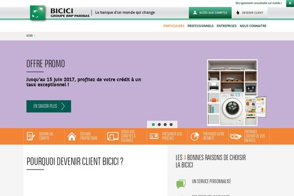
Task: Click the pointing hand icon beside Devenir client
Action: (x=238, y=13)
